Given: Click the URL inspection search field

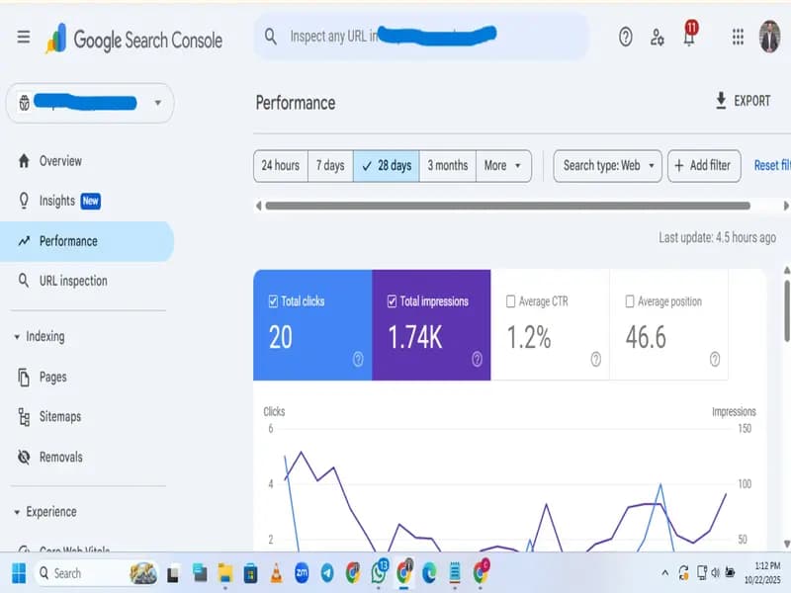Looking at the screenshot, I should pyautogui.click(x=421, y=37).
